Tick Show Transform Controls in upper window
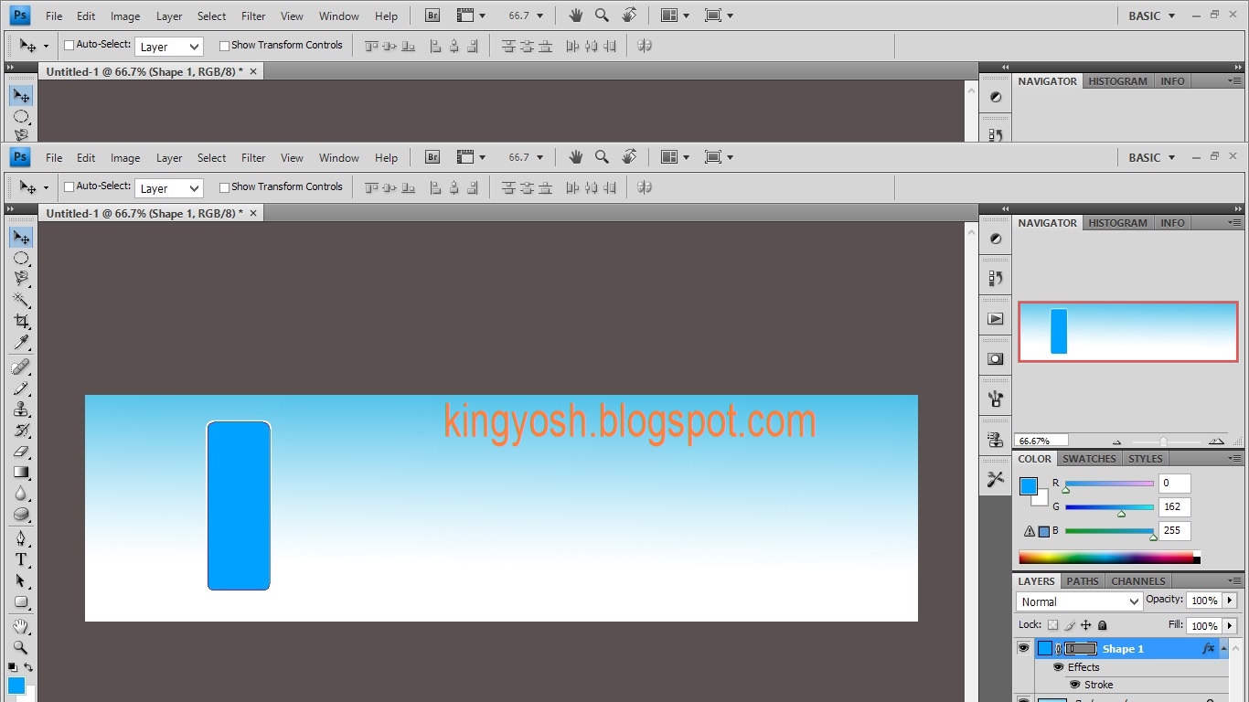The height and width of the screenshot is (702, 1249). (224, 46)
